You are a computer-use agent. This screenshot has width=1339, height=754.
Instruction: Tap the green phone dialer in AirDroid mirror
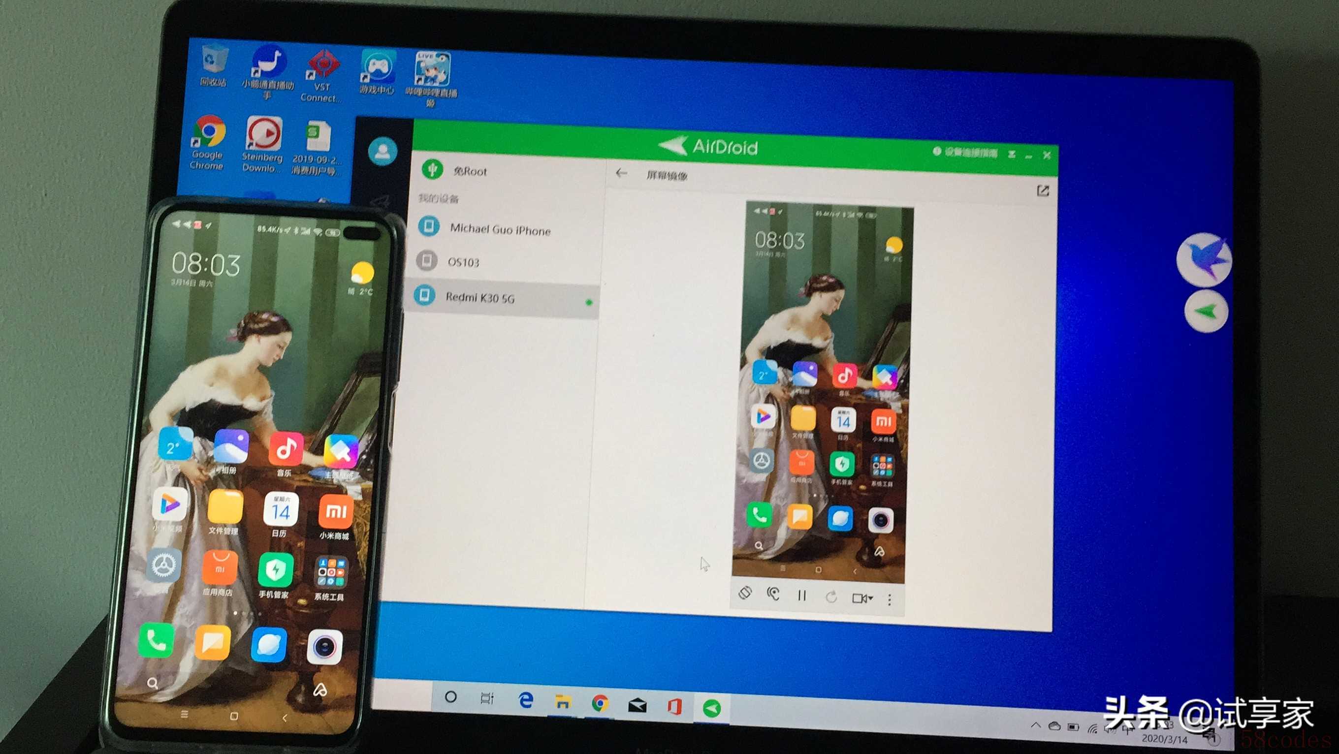(760, 515)
